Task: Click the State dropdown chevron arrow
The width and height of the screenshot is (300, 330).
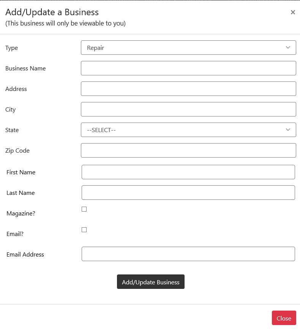Action: (x=289, y=129)
